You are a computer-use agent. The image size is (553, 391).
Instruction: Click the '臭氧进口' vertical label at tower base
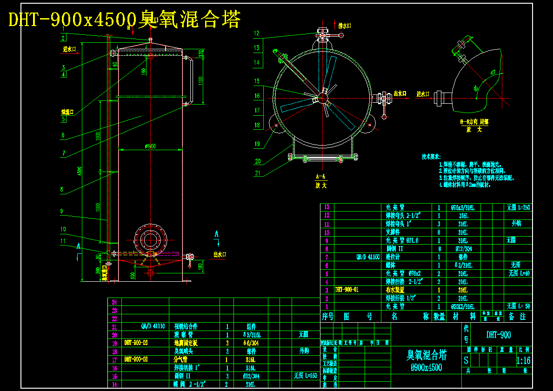pos(104,272)
